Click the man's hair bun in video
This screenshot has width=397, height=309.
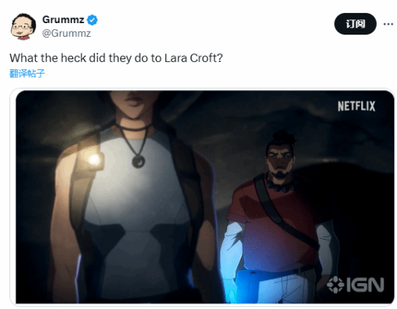coord(284,136)
